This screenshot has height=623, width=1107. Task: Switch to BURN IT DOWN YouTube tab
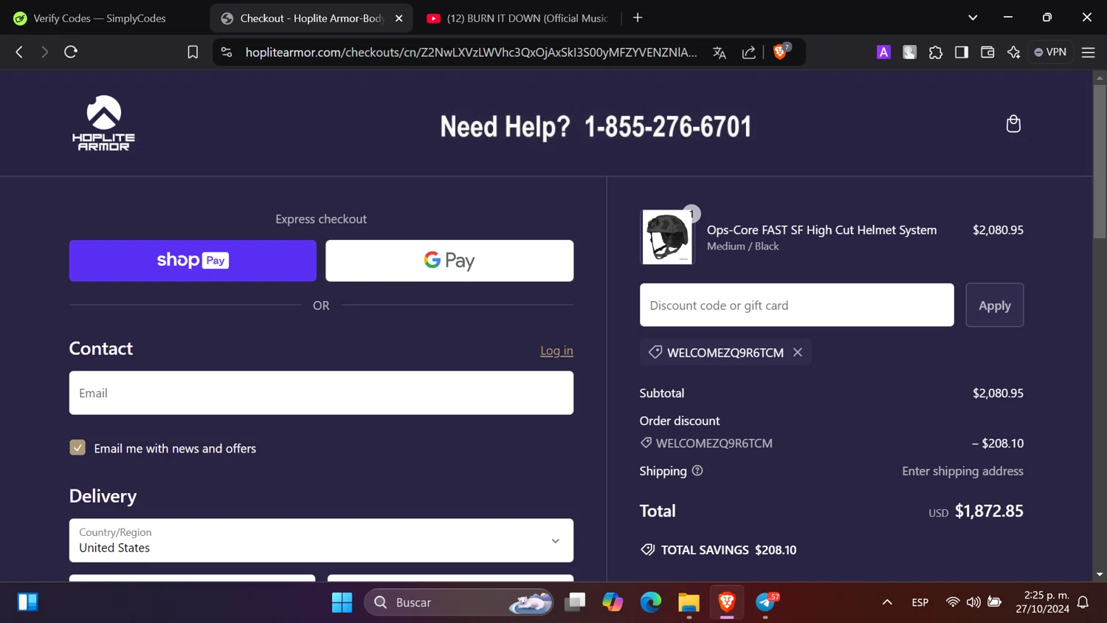517,18
